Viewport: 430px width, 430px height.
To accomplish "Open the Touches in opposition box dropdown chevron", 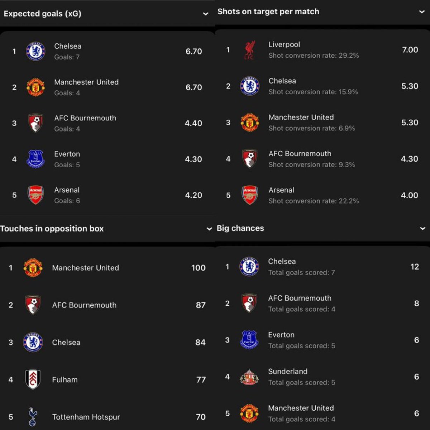I will coord(209,229).
